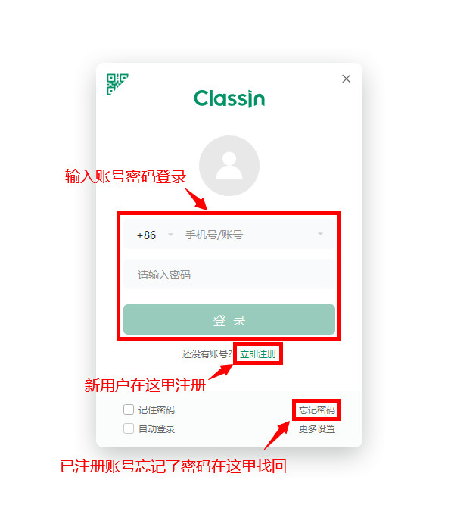Click the 还没有账号? text
Image resolution: width=451 pixels, height=517 pixels.
[207, 354]
